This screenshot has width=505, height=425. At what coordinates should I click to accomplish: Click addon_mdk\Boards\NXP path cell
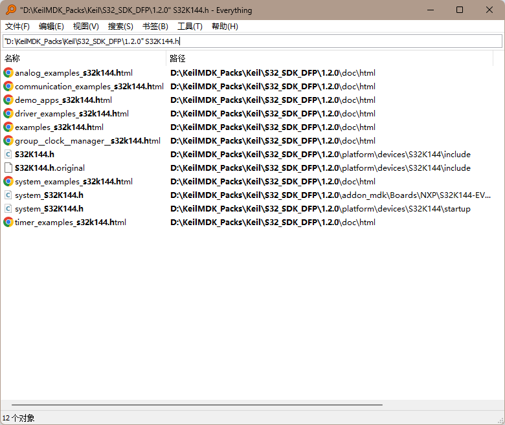(331, 195)
